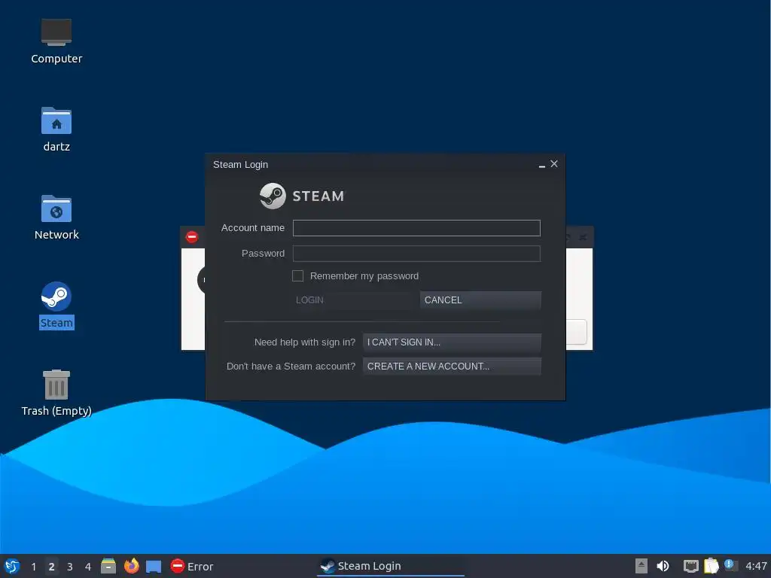Viewport: 771px width, 578px height.
Task: Open the network tray icon
Action: pyautogui.click(x=691, y=566)
